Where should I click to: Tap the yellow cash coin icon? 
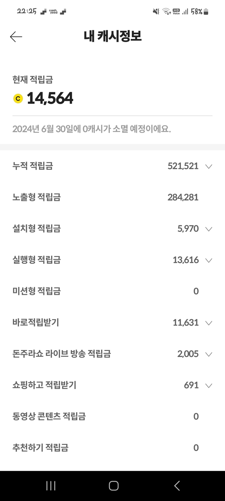pos(18,98)
